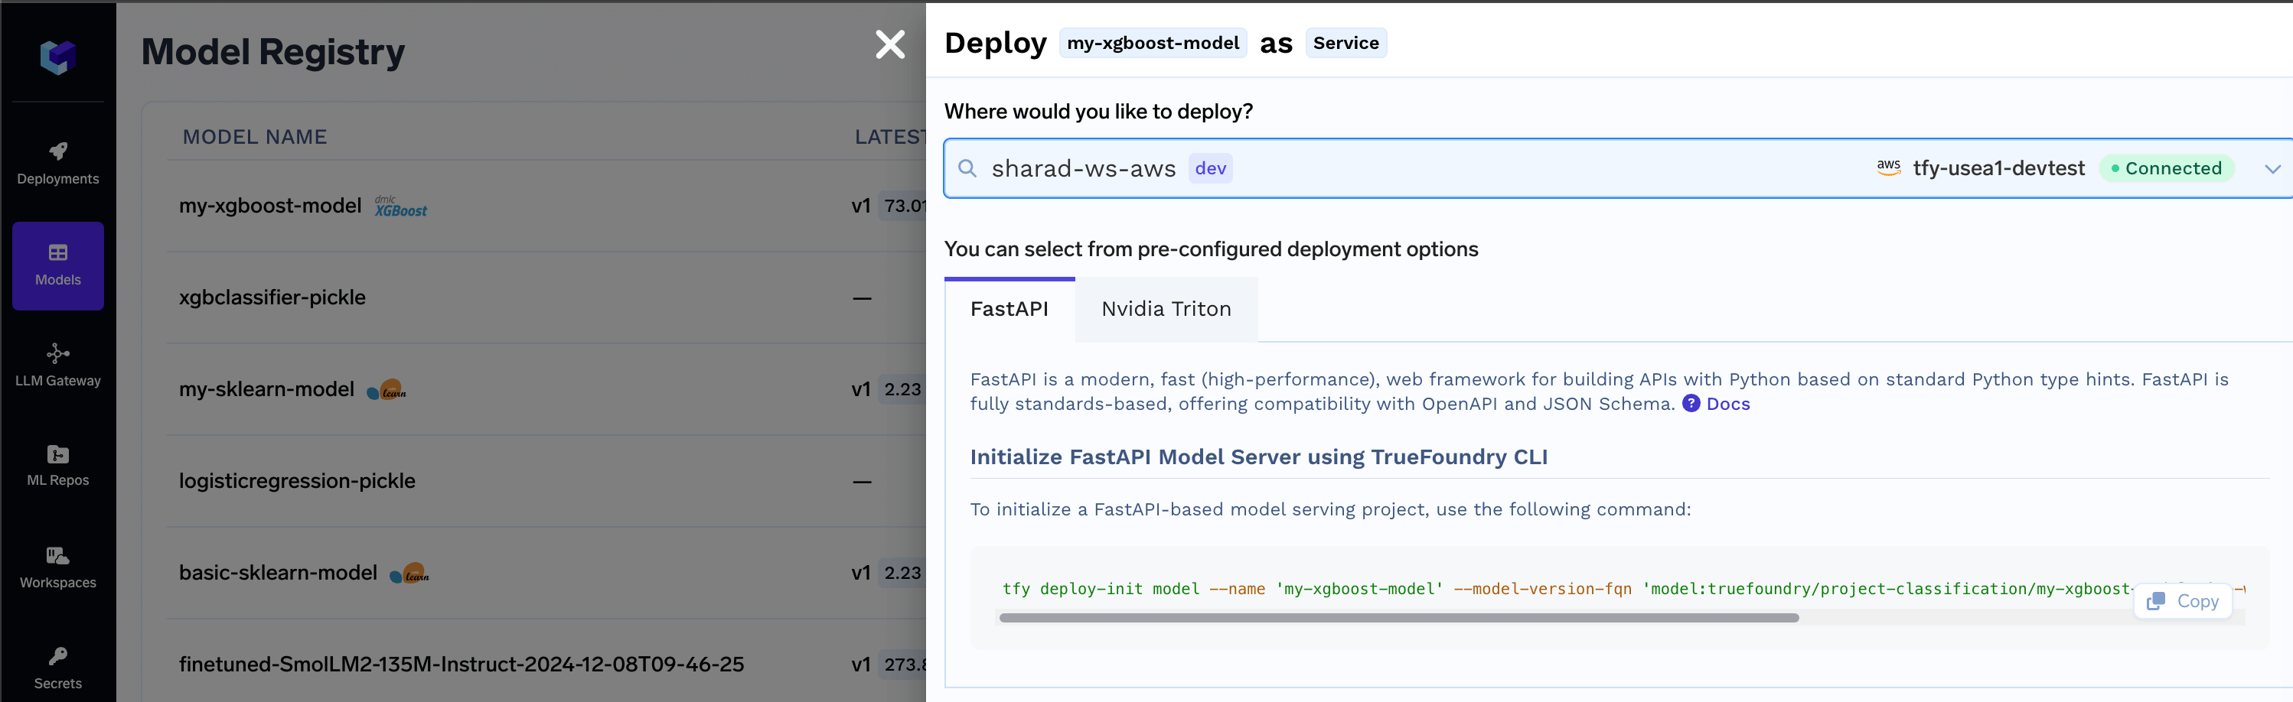The width and height of the screenshot is (2293, 702).
Task: Click v1 version of my-xgboost-model
Action: click(x=860, y=206)
